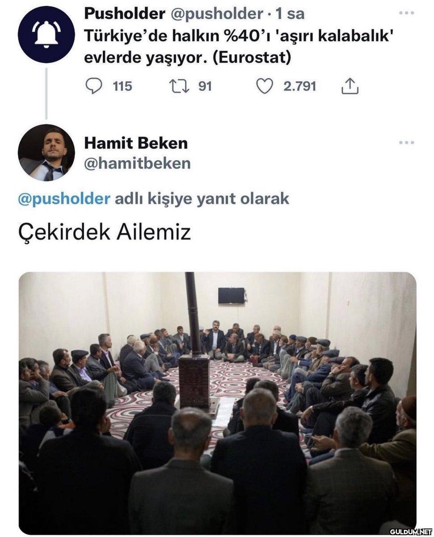View the 91 retweets count

tap(205, 86)
